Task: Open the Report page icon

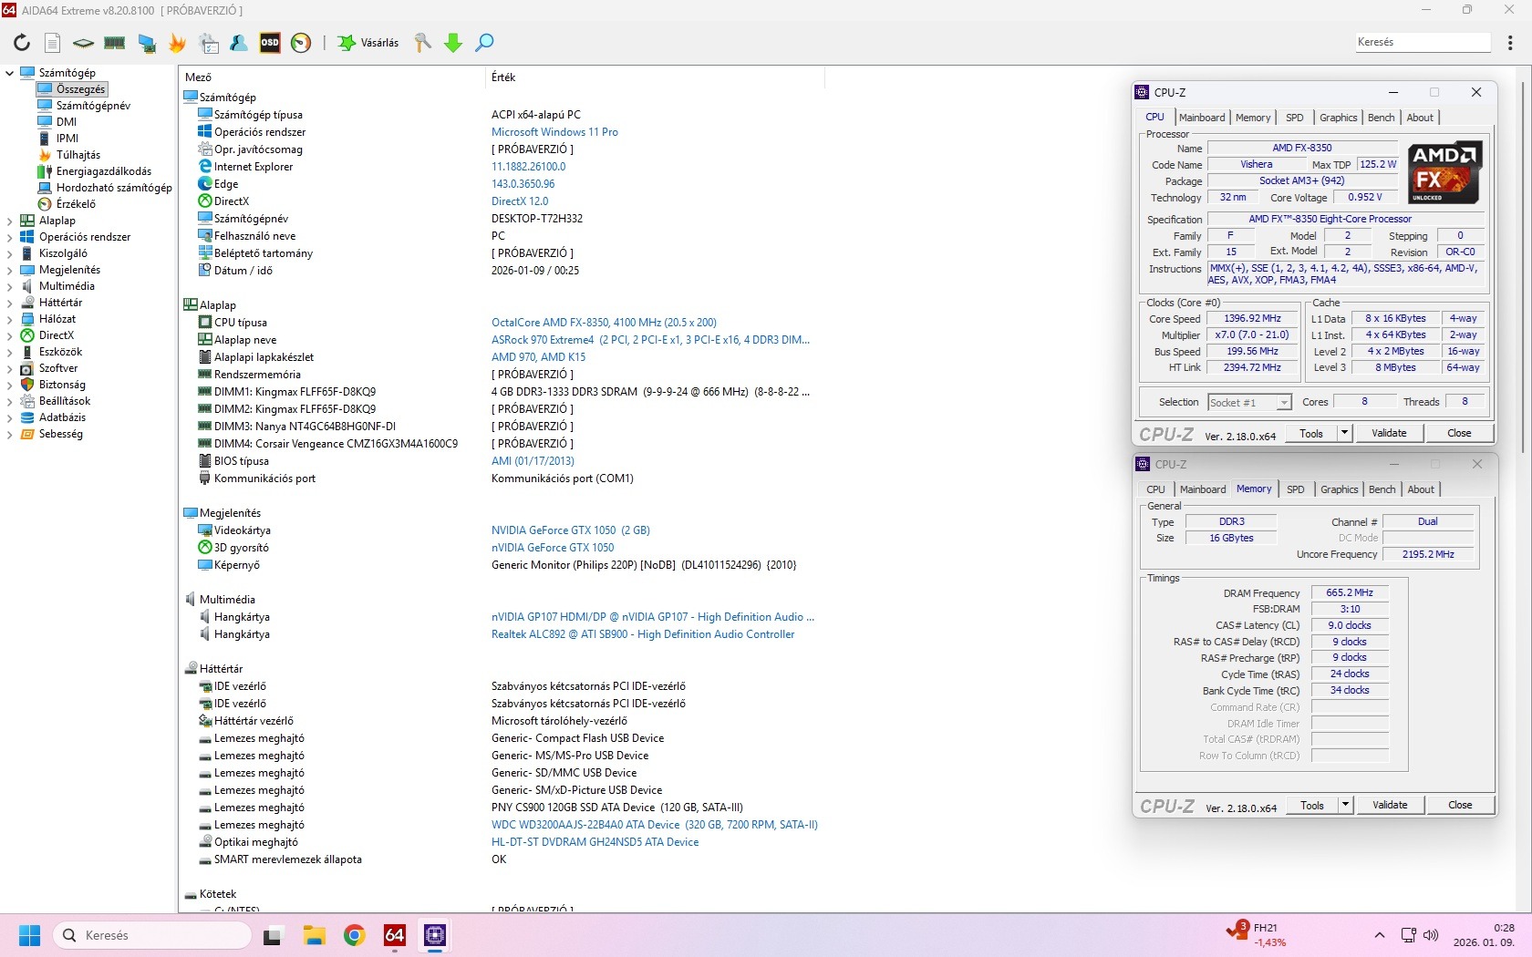Action: click(x=53, y=43)
